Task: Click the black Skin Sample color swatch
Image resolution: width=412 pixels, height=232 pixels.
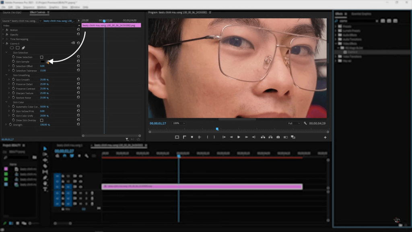Action: pyautogui.click(x=43, y=62)
